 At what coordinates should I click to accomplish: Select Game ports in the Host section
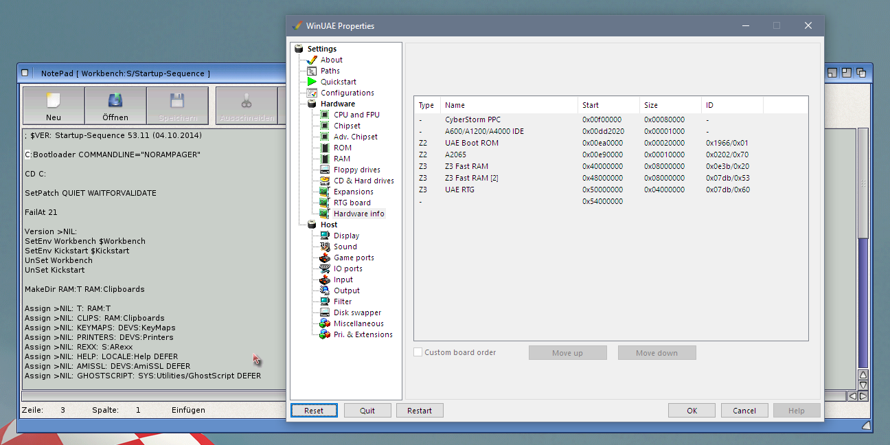[x=353, y=258]
